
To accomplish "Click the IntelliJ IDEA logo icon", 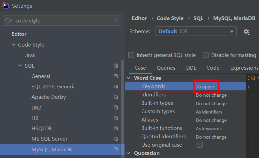I will (x=5, y=6).
